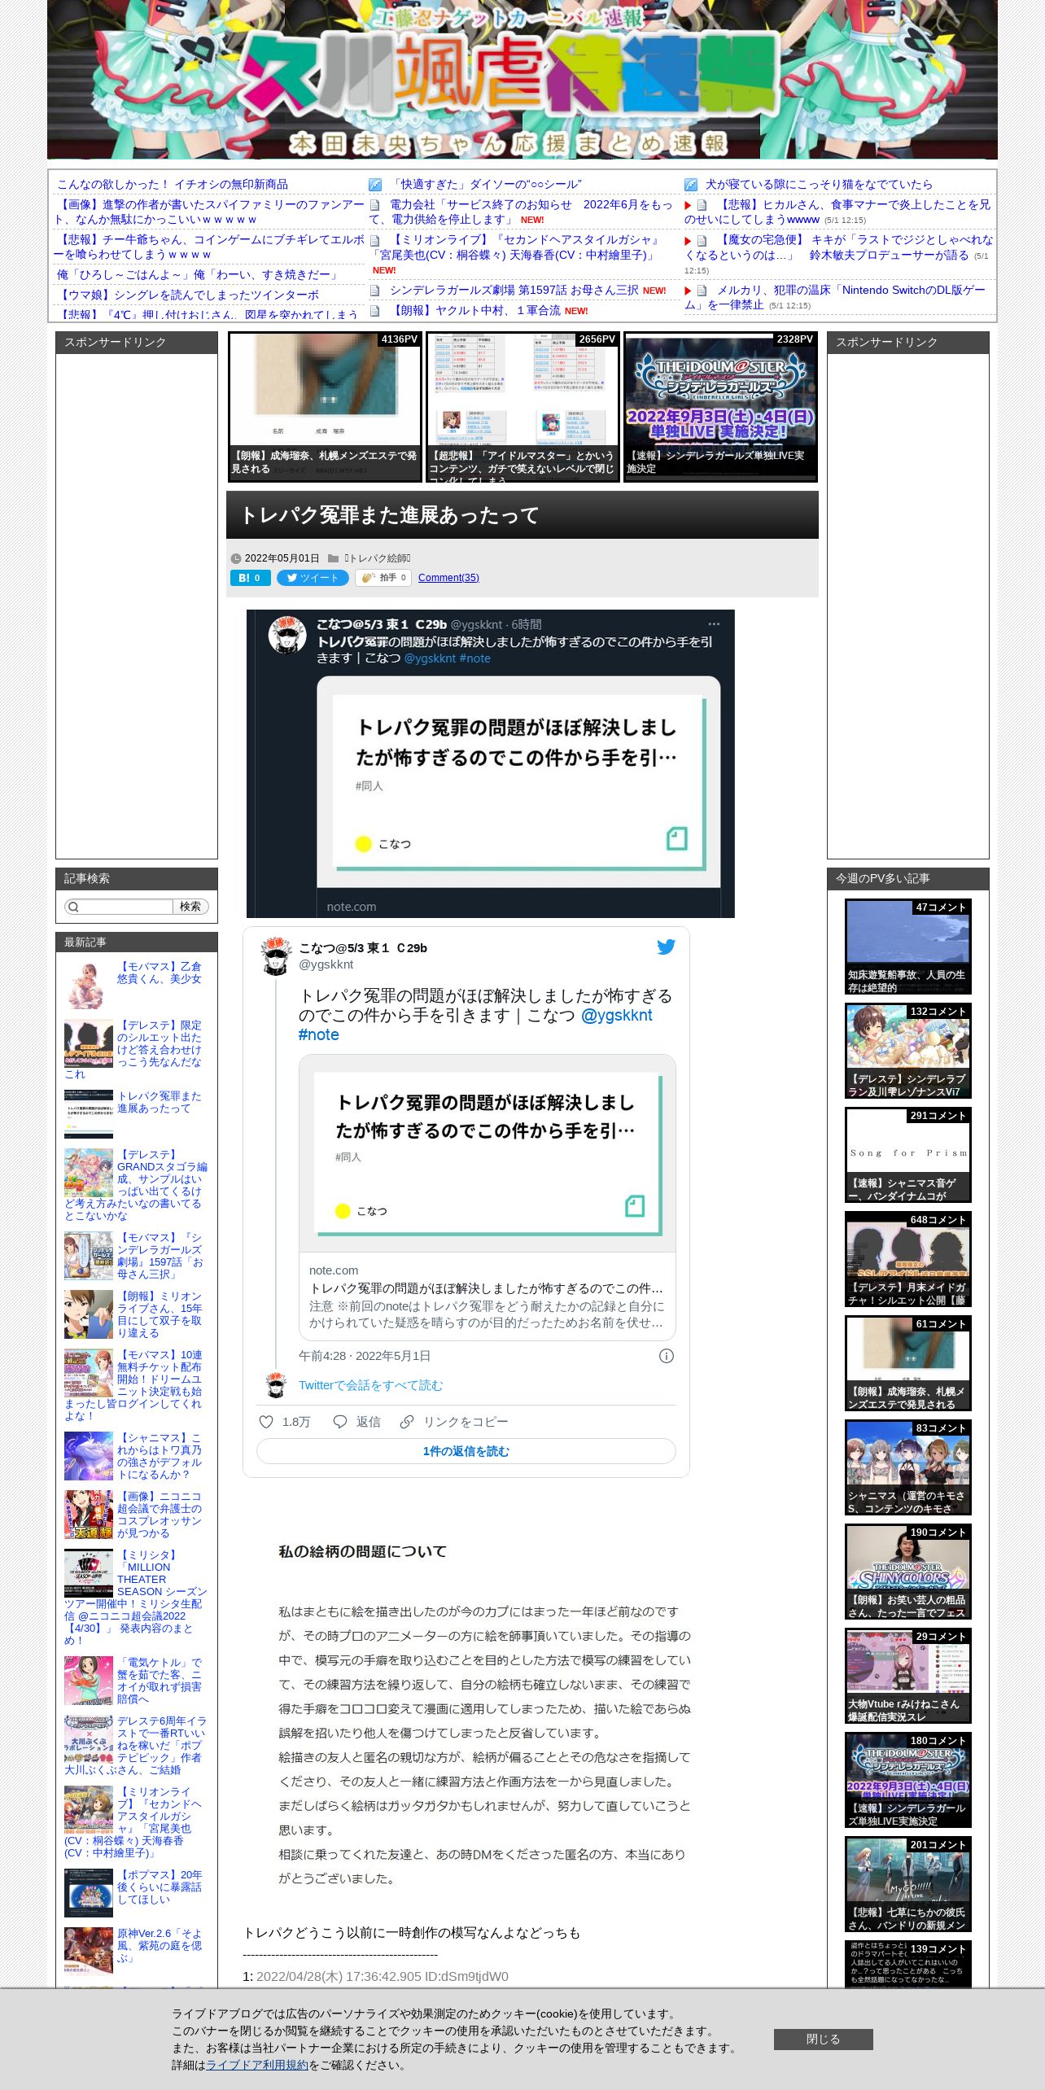
Task: Open メルカリ Nintendo Switch DL版 headline
Action: coord(835,297)
